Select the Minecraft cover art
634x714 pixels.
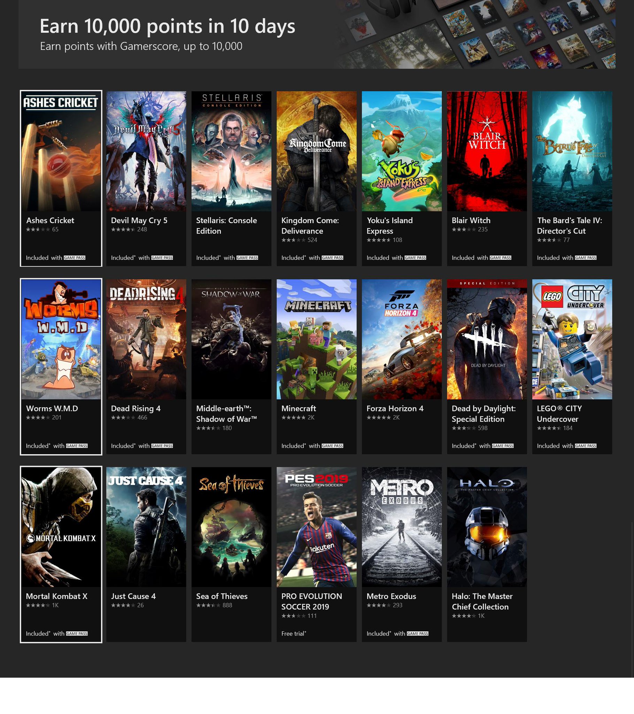pyautogui.click(x=317, y=339)
